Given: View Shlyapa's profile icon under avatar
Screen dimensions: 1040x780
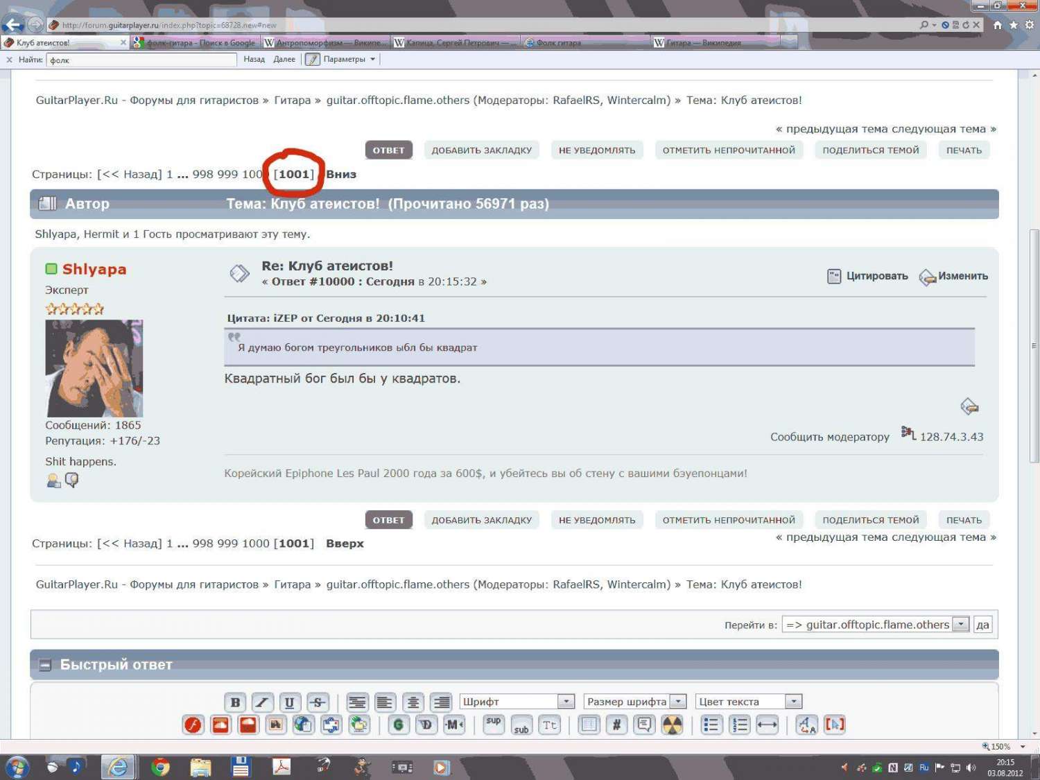Looking at the screenshot, I should pyautogui.click(x=53, y=480).
